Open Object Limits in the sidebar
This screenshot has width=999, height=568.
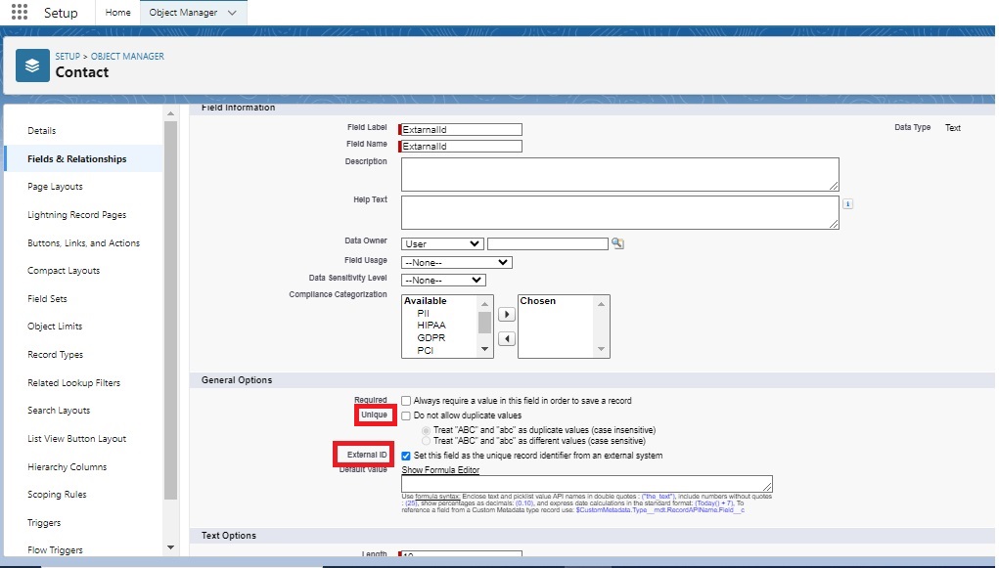(x=55, y=326)
